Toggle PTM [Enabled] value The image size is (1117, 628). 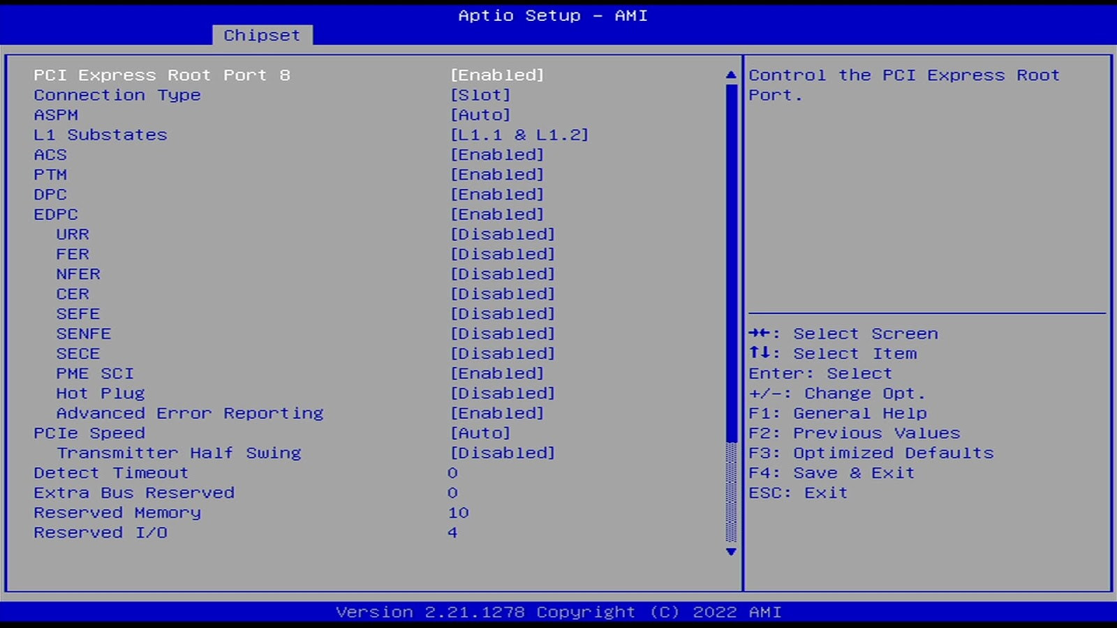click(497, 174)
